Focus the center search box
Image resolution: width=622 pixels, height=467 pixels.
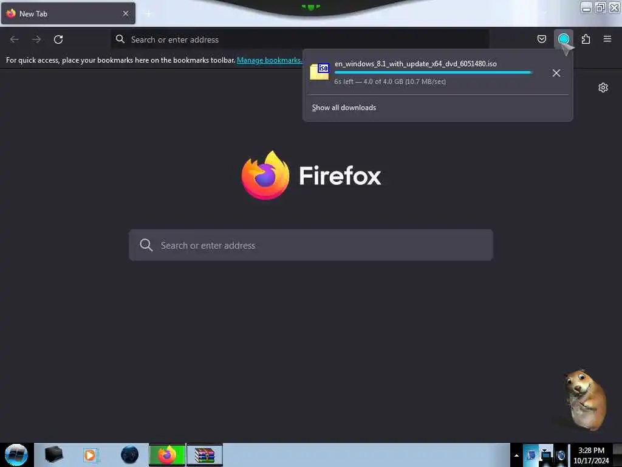point(311,245)
